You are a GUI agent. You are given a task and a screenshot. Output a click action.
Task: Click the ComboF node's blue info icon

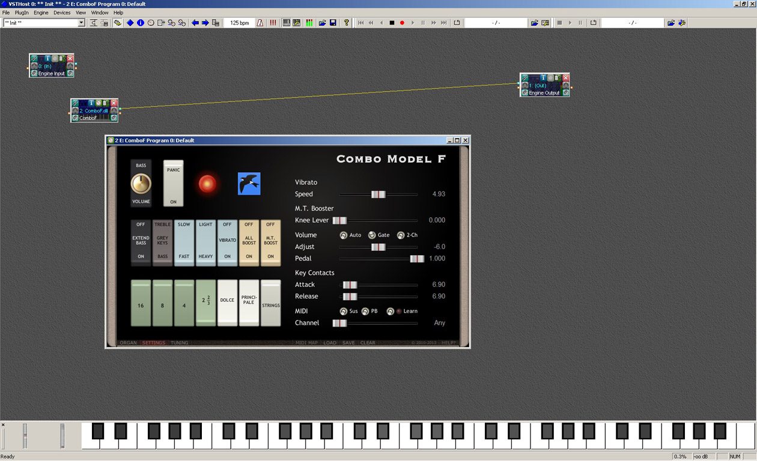(91, 103)
